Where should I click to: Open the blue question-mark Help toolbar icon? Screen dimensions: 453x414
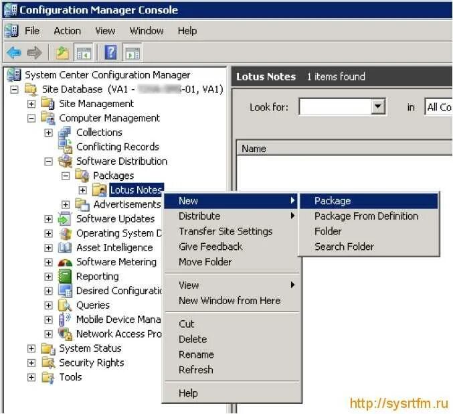click(110, 52)
